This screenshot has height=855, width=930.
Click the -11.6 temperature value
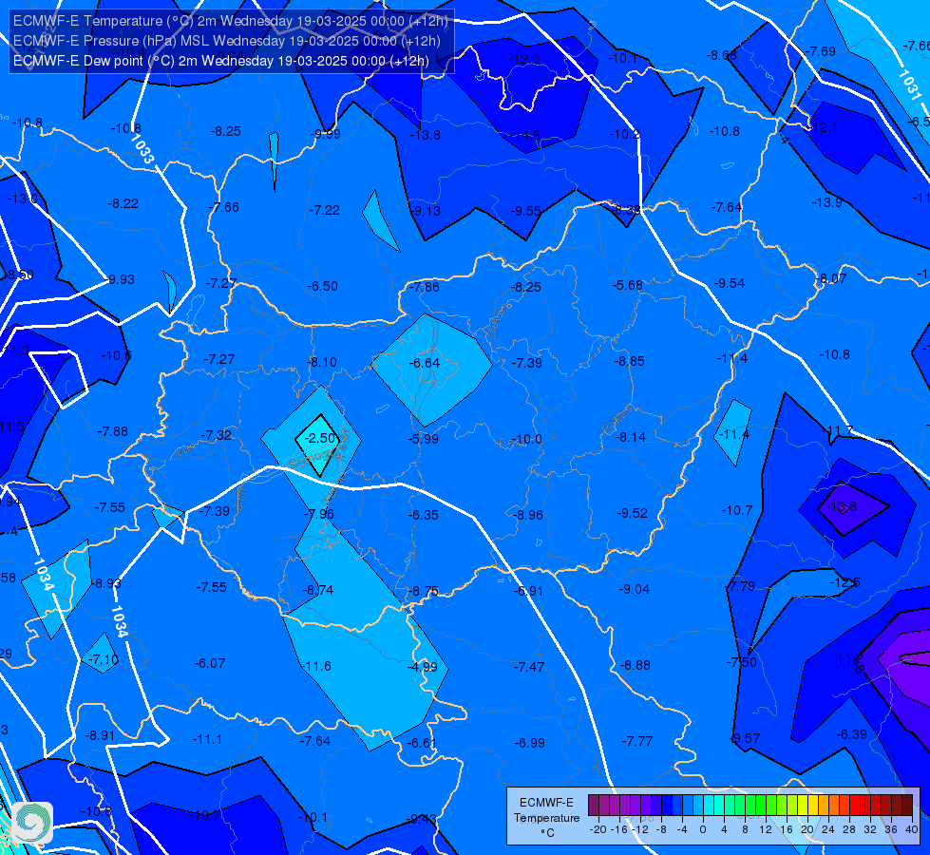[315, 666]
